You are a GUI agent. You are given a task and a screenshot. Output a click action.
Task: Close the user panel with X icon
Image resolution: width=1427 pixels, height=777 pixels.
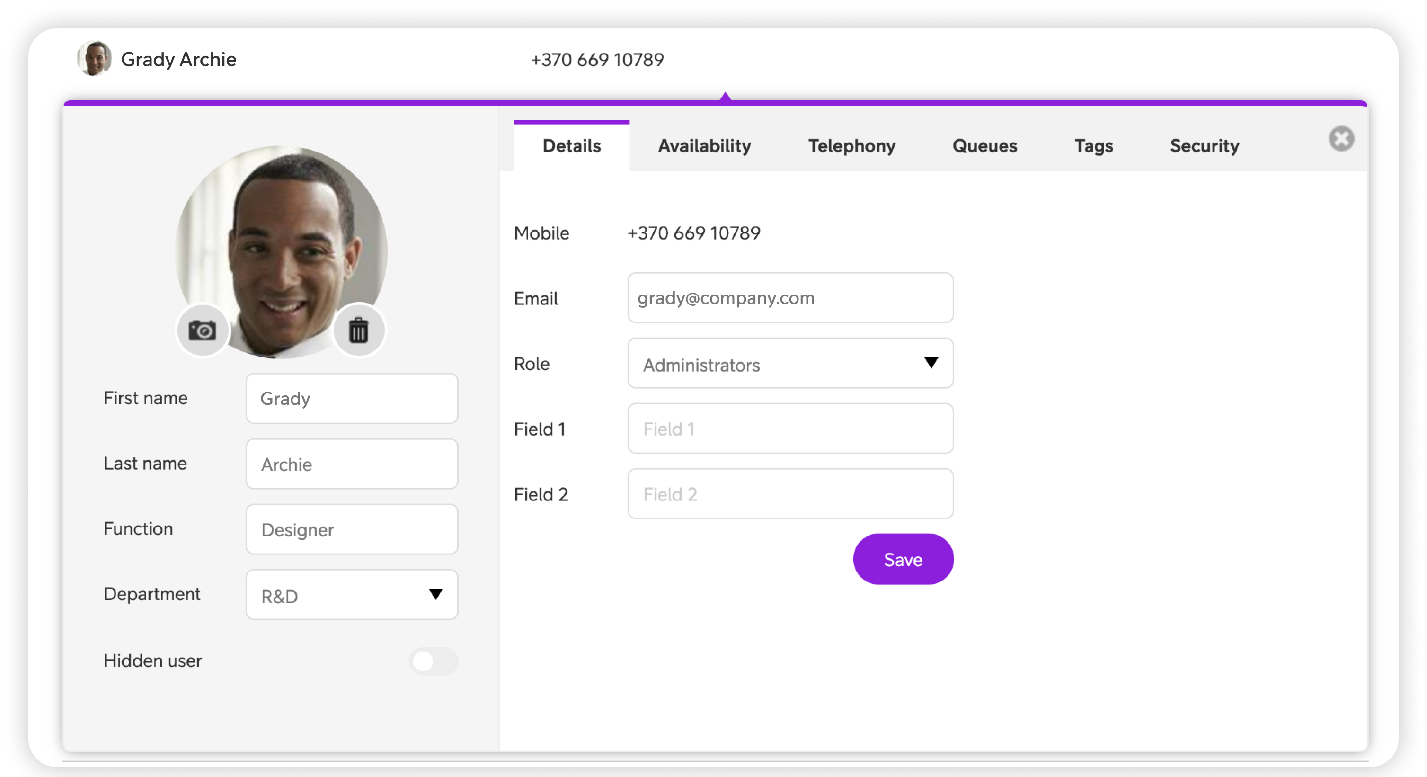(x=1341, y=139)
